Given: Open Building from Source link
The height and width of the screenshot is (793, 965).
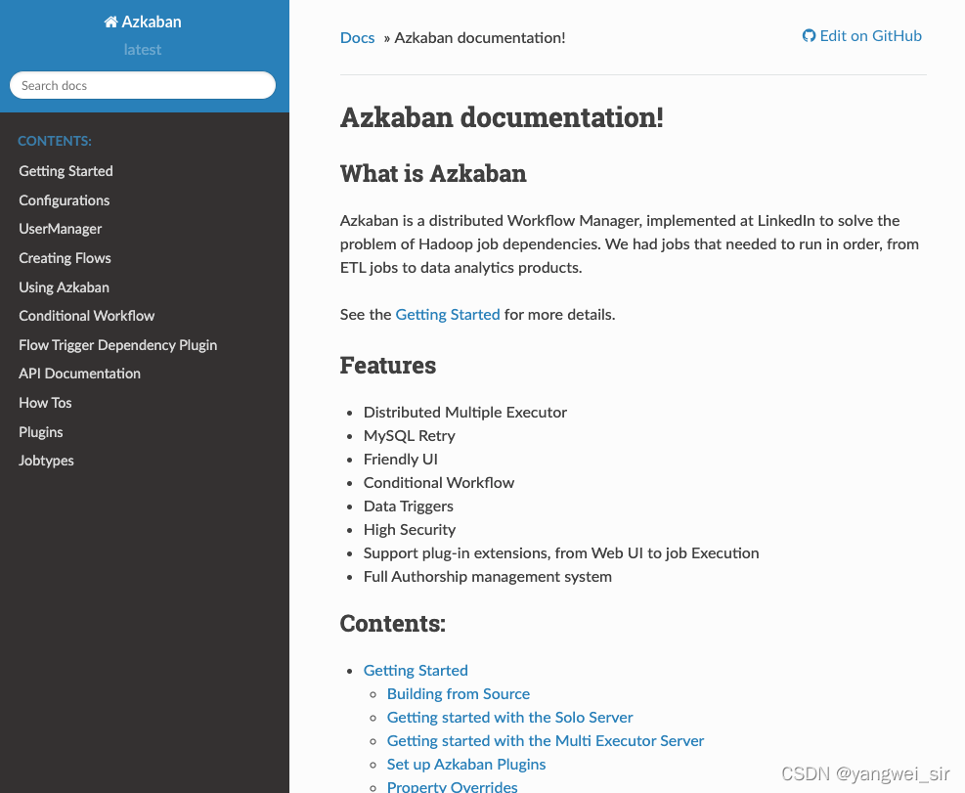Looking at the screenshot, I should tap(459, 694).
